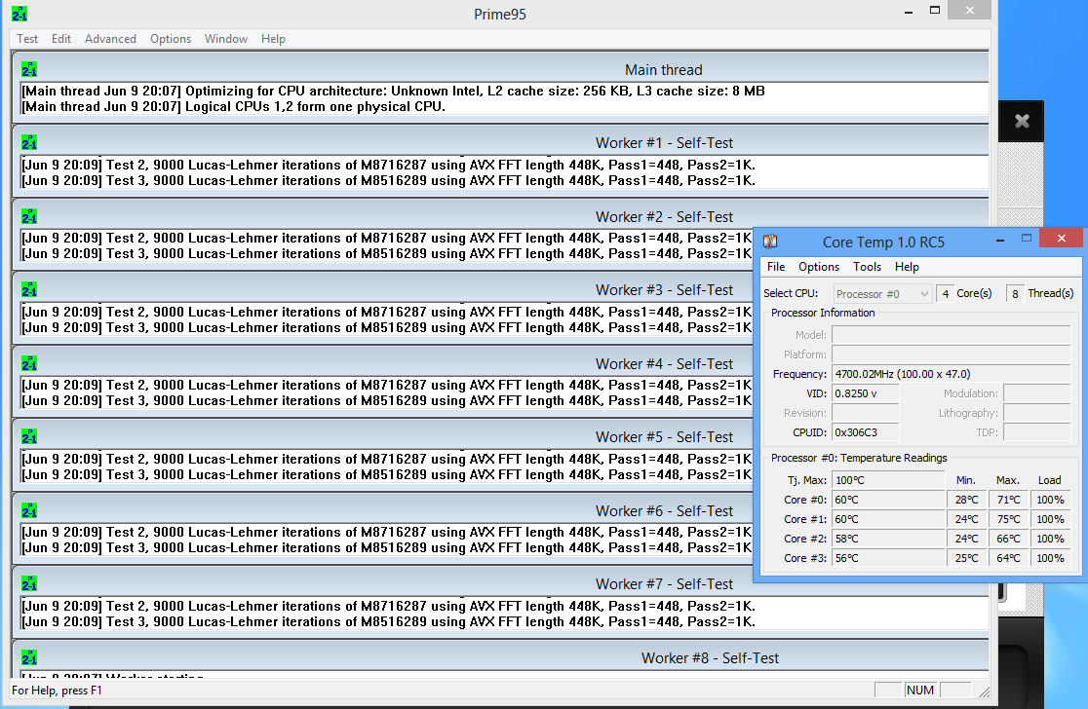This screenshot has height=709, width=1088.
Task: Click Worker #1 Test 2 M8716287 line
Action: tap(389, 165)
